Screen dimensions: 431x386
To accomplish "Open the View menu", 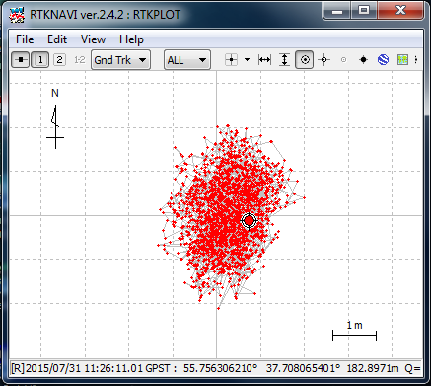I will 93,39.
